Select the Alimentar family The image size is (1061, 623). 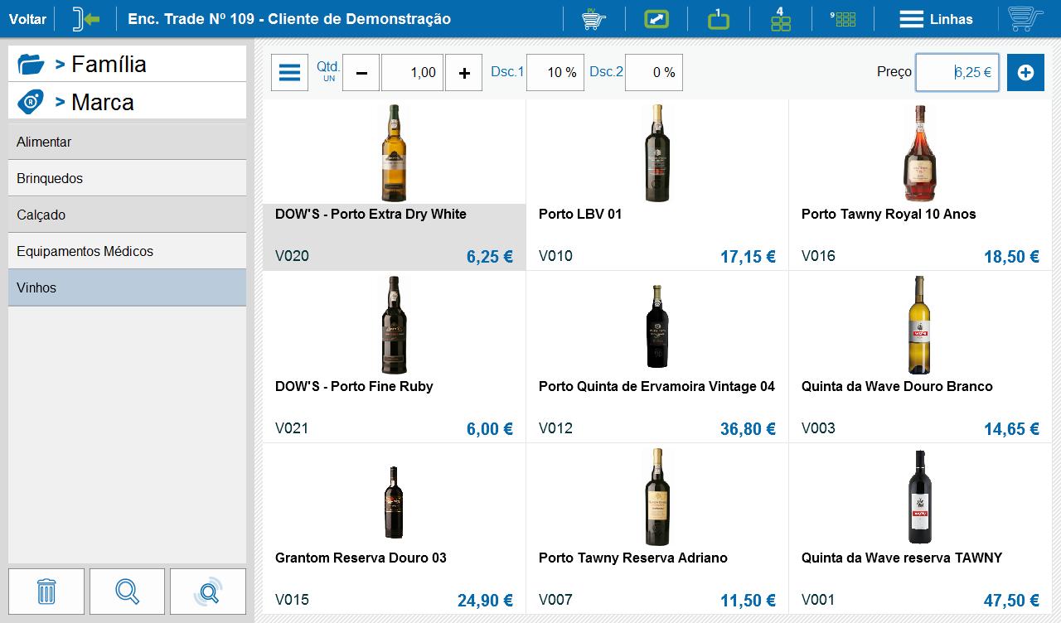pyautogui.click(x=128, y=142)
